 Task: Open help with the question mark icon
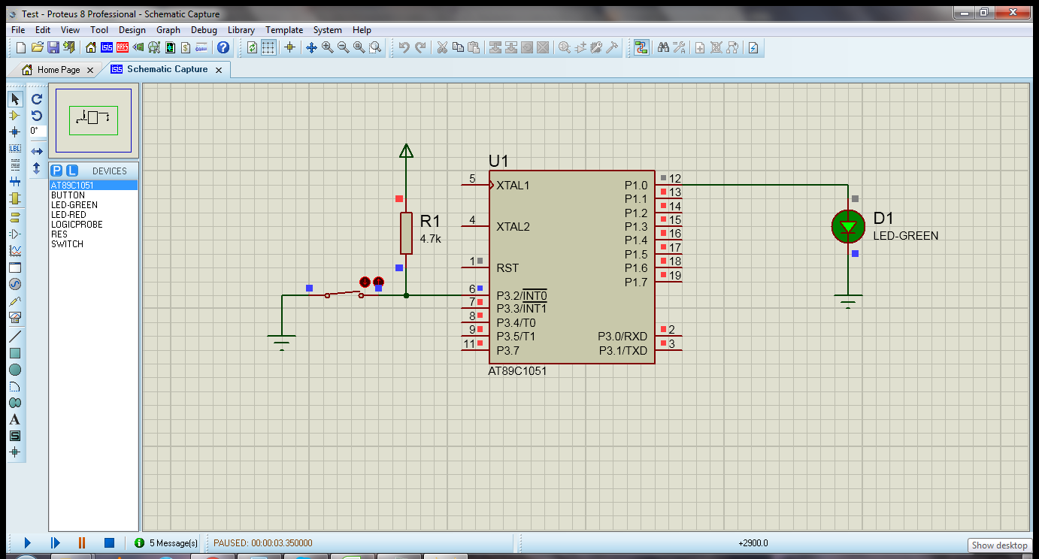point(223,47)
